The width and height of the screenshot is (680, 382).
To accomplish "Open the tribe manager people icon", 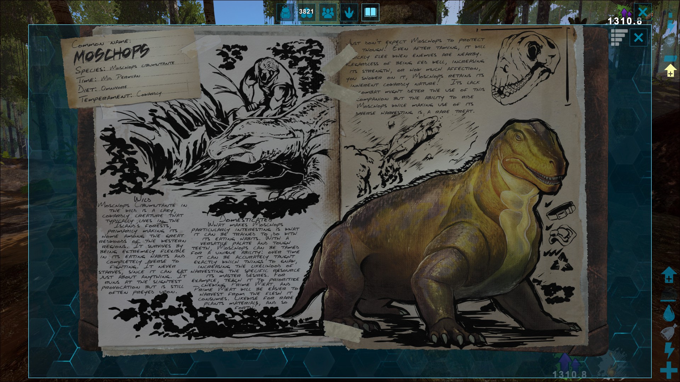I will tap(328, 12).
